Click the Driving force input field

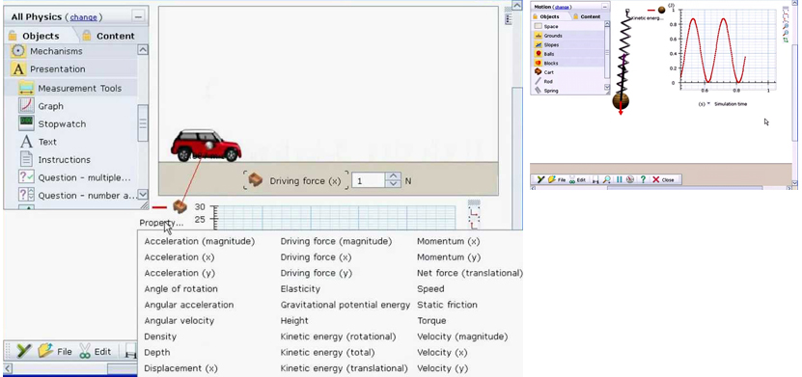[x=369, y=181]
